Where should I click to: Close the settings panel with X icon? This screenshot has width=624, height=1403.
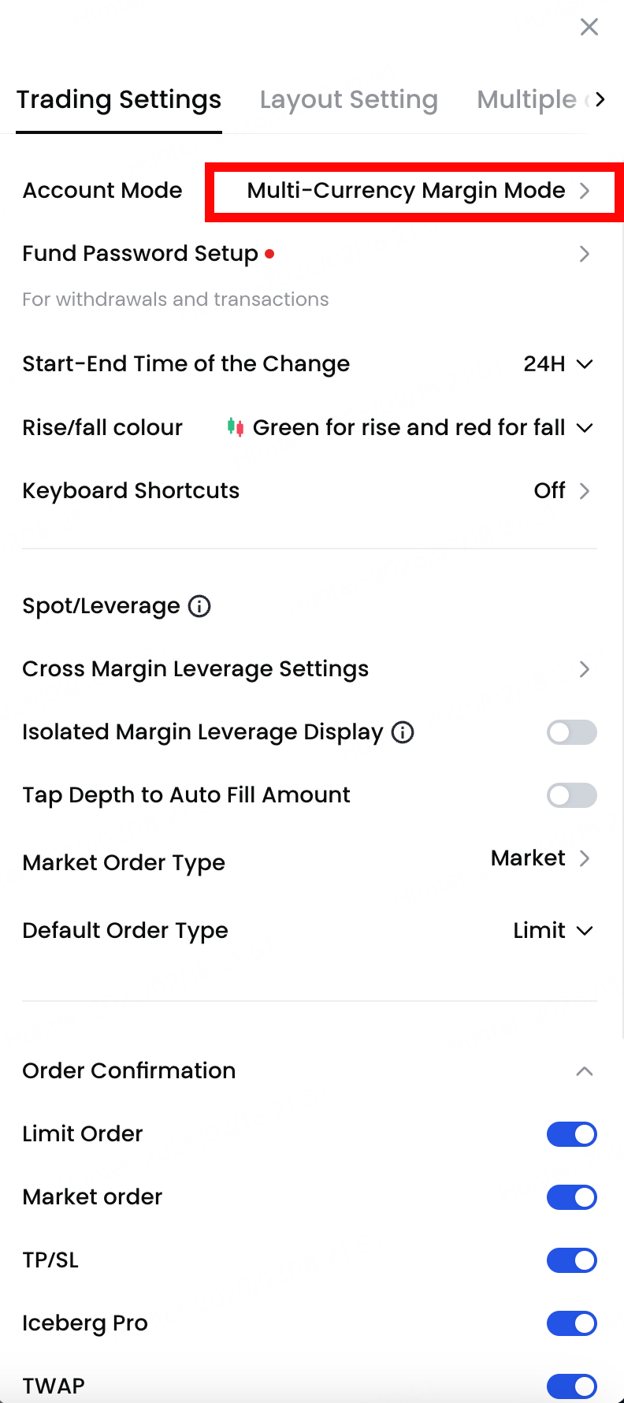click(x=589, y=28)
